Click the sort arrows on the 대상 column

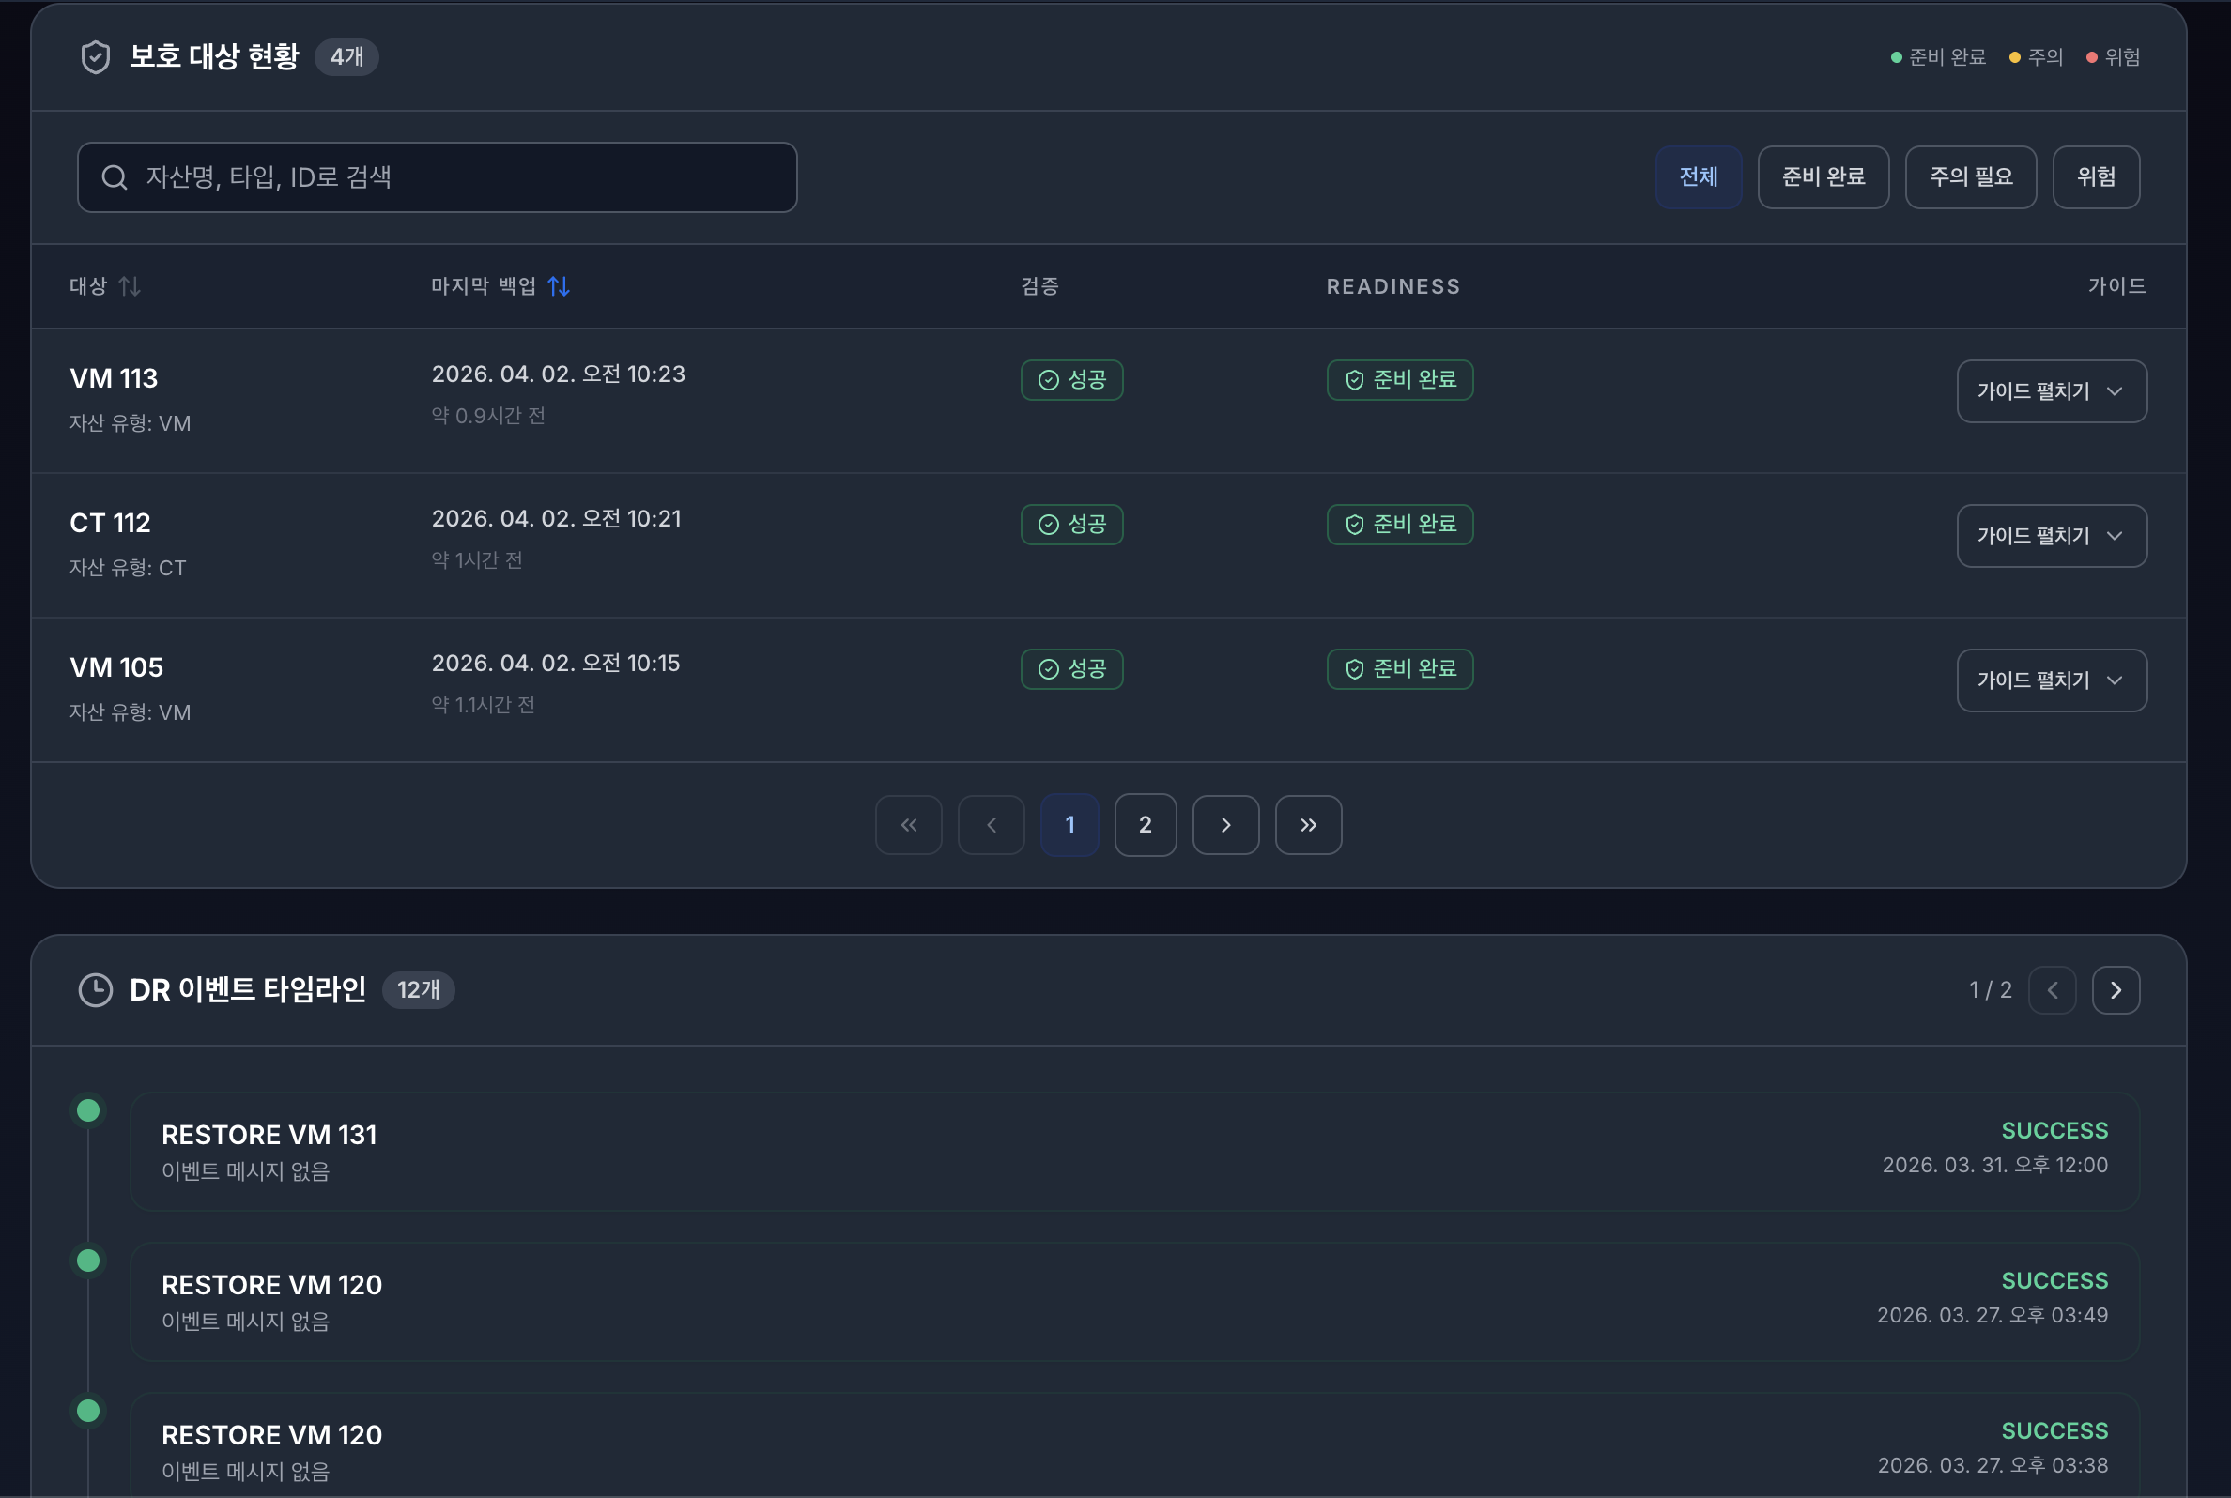[x=131, y=285]
